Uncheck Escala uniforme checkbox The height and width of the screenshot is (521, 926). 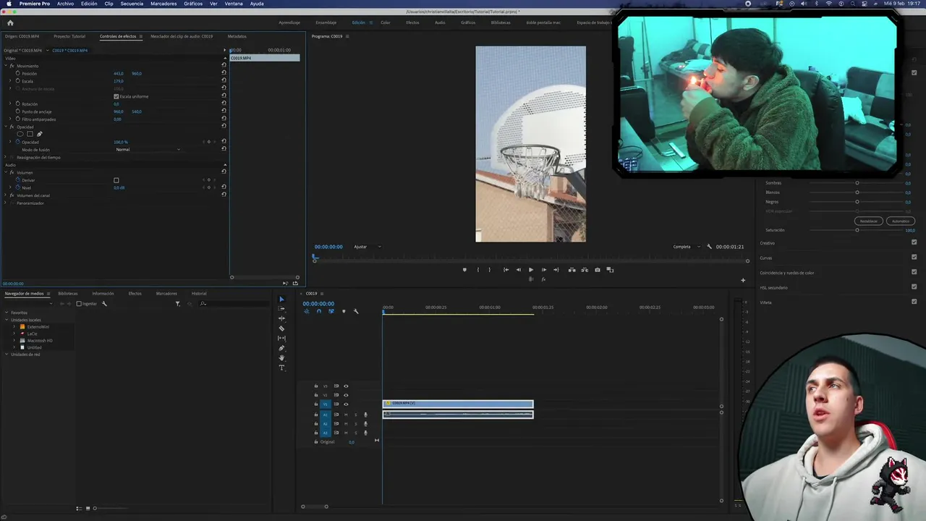116,96
